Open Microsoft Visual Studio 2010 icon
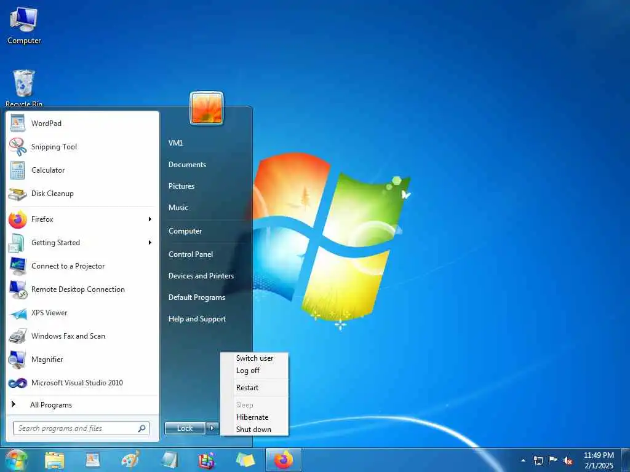Screen dimensions: 630x472 (x=17, y=383)
